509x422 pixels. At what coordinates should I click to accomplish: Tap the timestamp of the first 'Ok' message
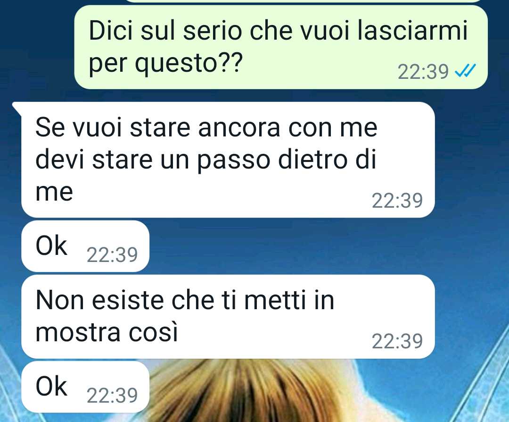click(112, 255)
